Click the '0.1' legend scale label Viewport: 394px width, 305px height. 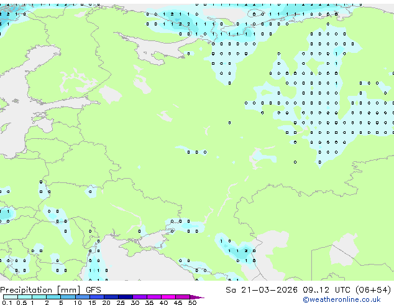7,303
